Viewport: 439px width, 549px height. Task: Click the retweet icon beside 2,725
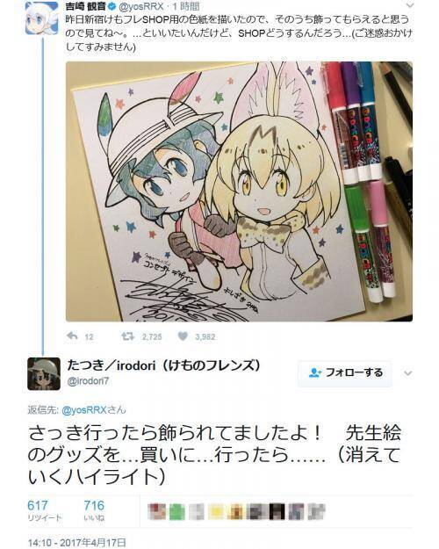coord(128,336)
